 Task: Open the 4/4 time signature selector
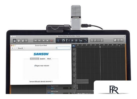pos(86,40)
